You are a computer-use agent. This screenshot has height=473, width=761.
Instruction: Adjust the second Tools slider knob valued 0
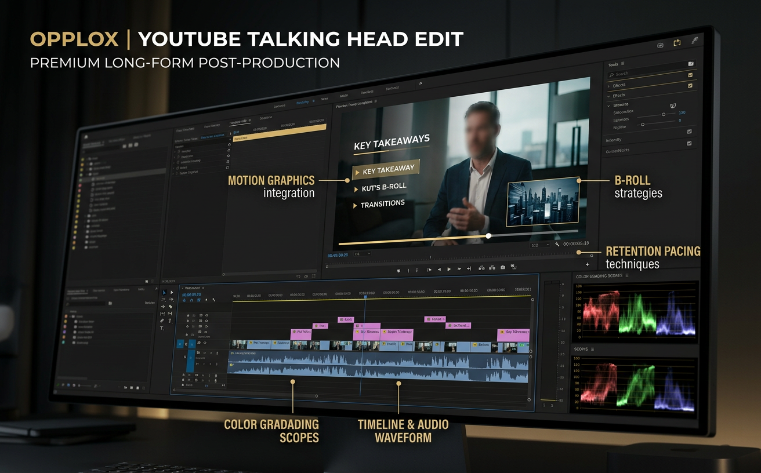click(x=643, y=124)
